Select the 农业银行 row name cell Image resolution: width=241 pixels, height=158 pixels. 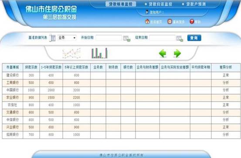coord(13,97)
